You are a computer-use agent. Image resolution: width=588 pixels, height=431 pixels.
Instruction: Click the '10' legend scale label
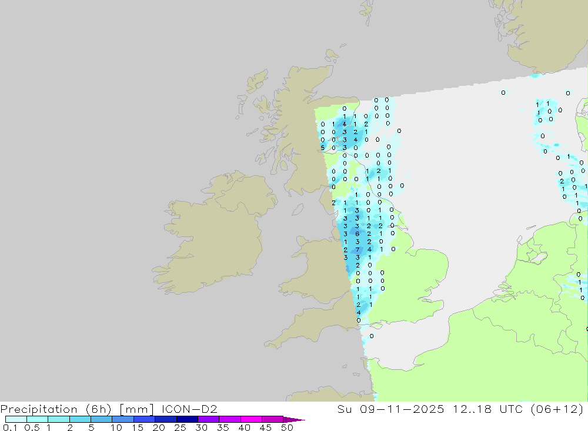116,427
